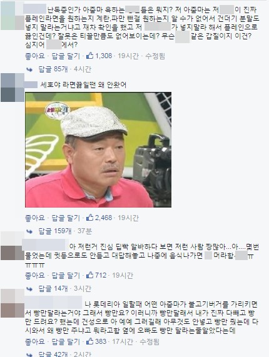
Task: Click the reply arrow icon beside 답글 14개
Action: pos(29,289)
